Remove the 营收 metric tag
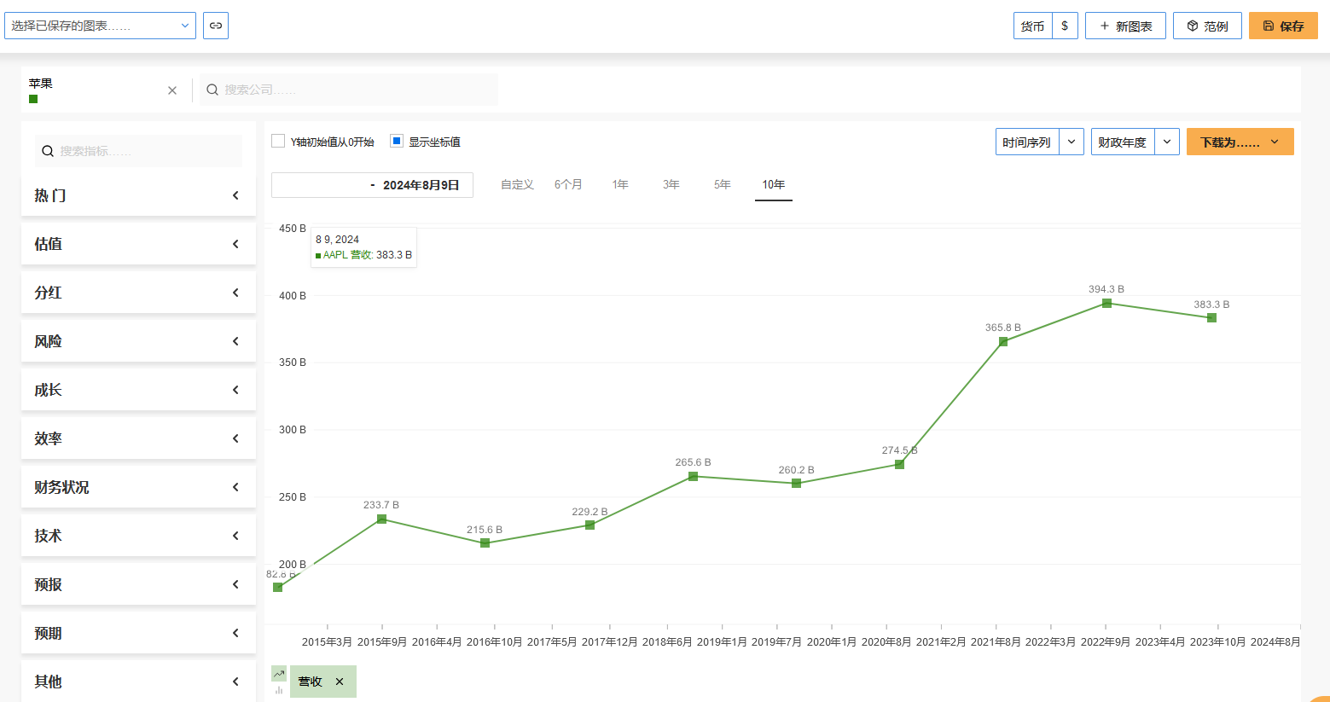The image size is (1330, 702). (340, 682)
